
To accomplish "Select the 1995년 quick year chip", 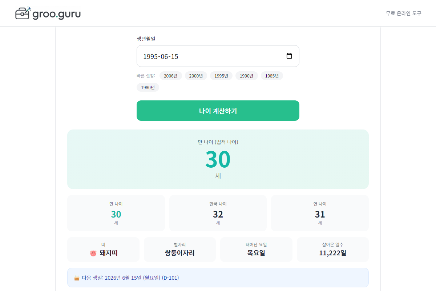I will (221, 76).
